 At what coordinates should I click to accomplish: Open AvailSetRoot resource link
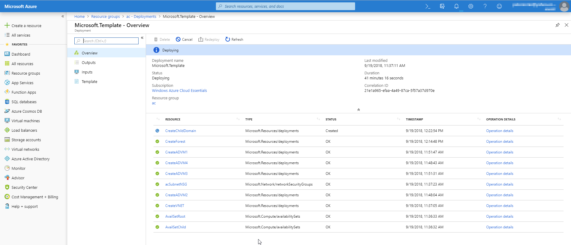(x=175, y=216)
